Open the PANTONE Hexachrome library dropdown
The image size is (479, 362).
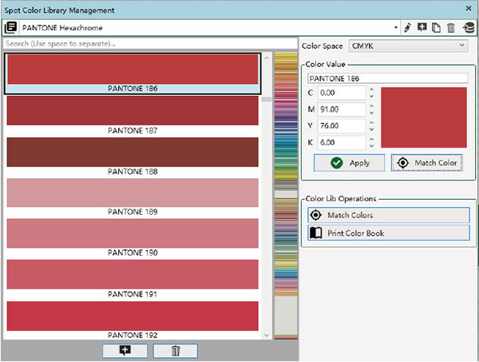[396, 27]
